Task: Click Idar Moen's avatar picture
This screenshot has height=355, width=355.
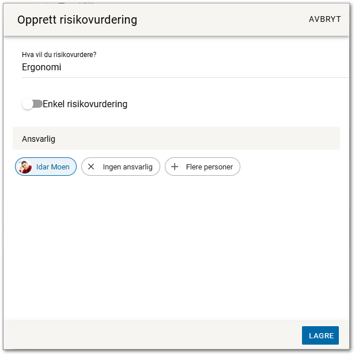Action: pos(25,167)
